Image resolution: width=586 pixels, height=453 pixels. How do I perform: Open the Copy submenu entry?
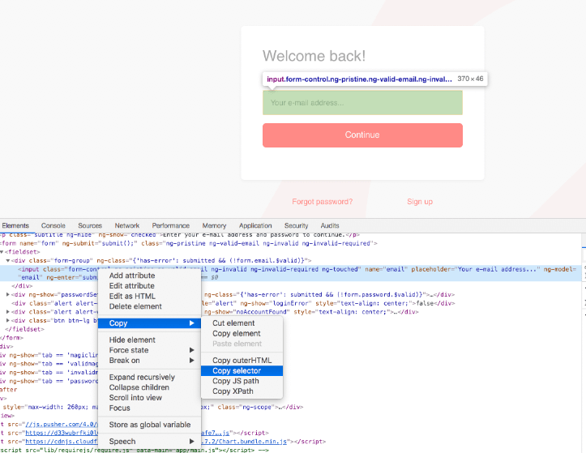pos(149,323)
